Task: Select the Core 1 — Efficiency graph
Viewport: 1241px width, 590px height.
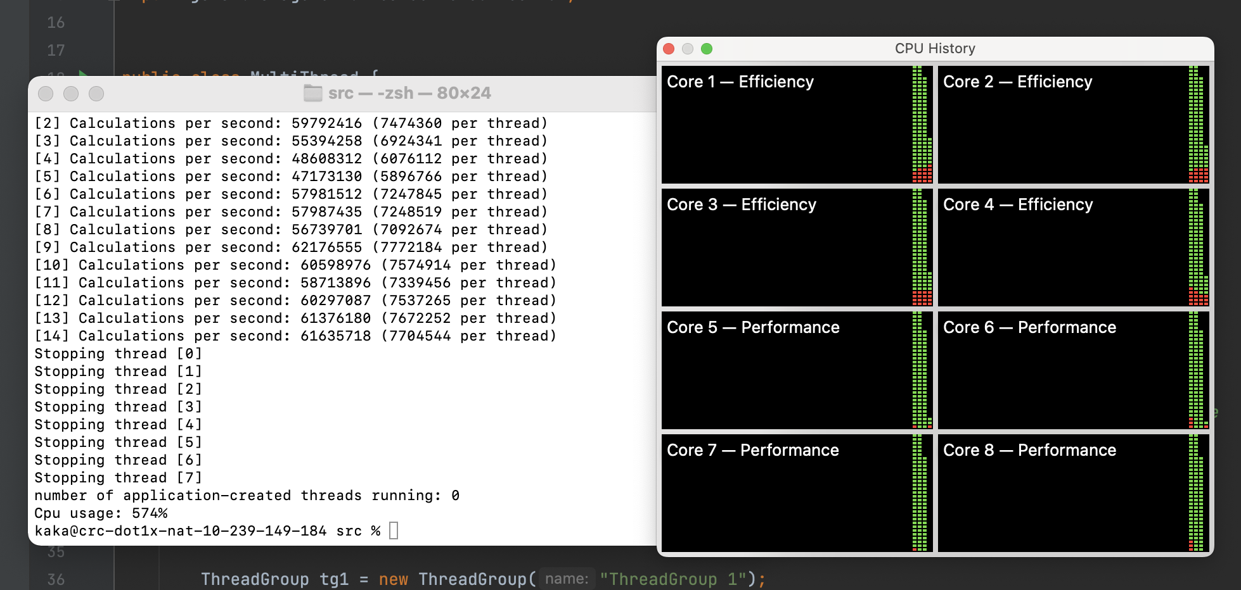Action: tap(797, 125)
